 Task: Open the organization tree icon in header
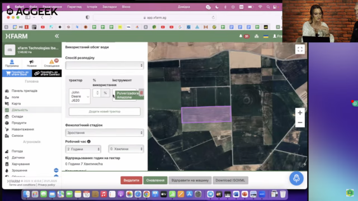click(256, 36)
